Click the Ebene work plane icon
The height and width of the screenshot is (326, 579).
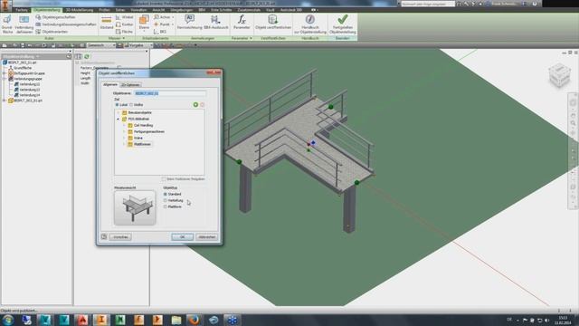pyautogui.click(x=144, y=23)
